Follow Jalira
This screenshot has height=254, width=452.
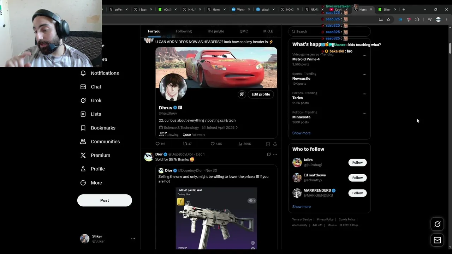coord(357,162)
